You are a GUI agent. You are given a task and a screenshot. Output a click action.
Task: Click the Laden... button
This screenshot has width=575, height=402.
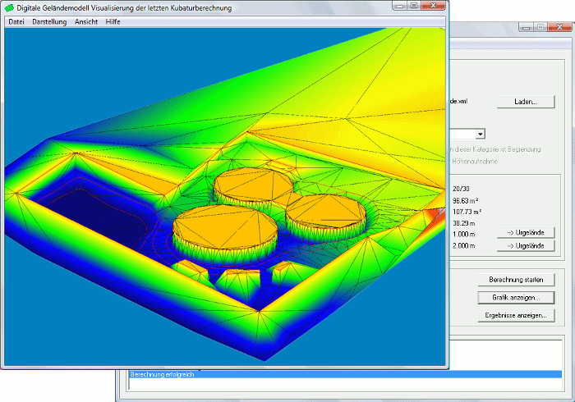point(525,102)
